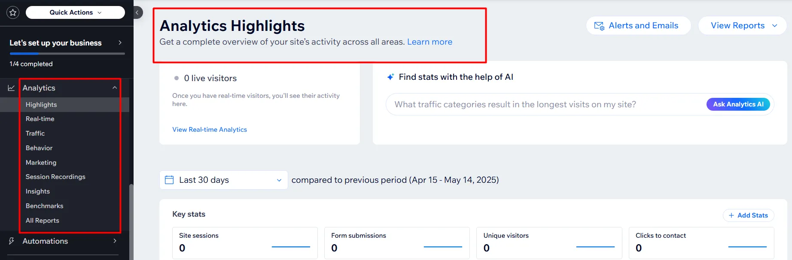This screenshot has height=260, width=792.
Task: Click the AI stats question input field
Action: (541, 104)
